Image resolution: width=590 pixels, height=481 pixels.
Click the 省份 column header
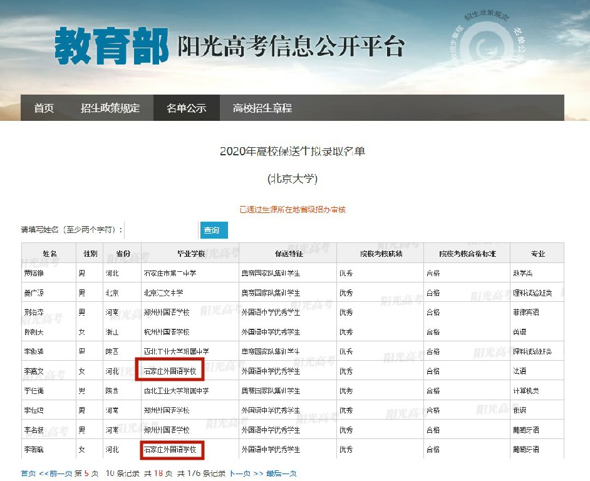123,254
